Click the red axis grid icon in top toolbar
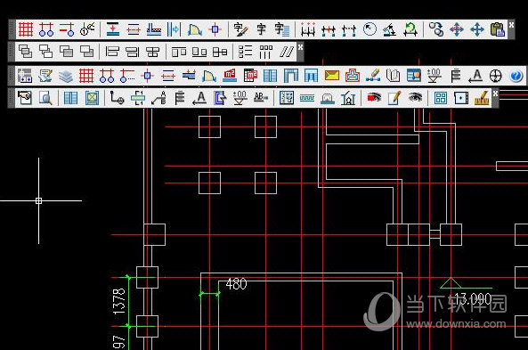Image resolution: width=528 pixels, height=350 pixels. pos(26,29)
